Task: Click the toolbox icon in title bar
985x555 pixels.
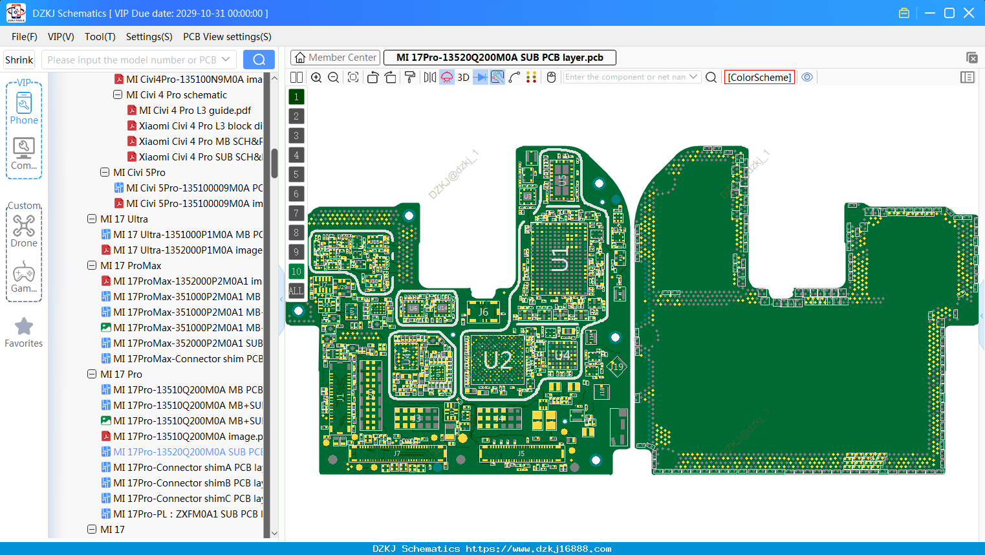Action: click(904, 13)
